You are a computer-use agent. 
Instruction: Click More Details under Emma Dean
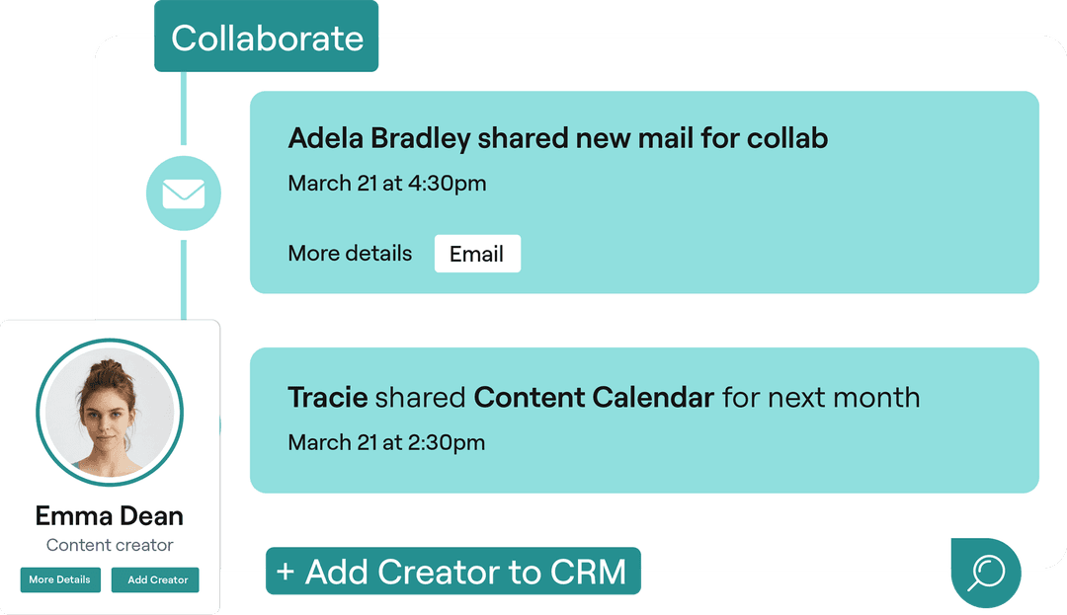coord(60,579)
